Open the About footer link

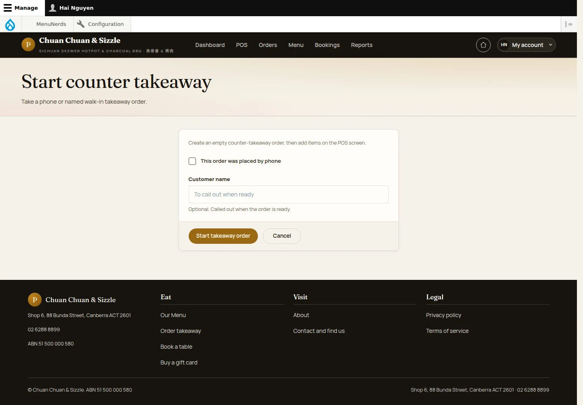301,315
